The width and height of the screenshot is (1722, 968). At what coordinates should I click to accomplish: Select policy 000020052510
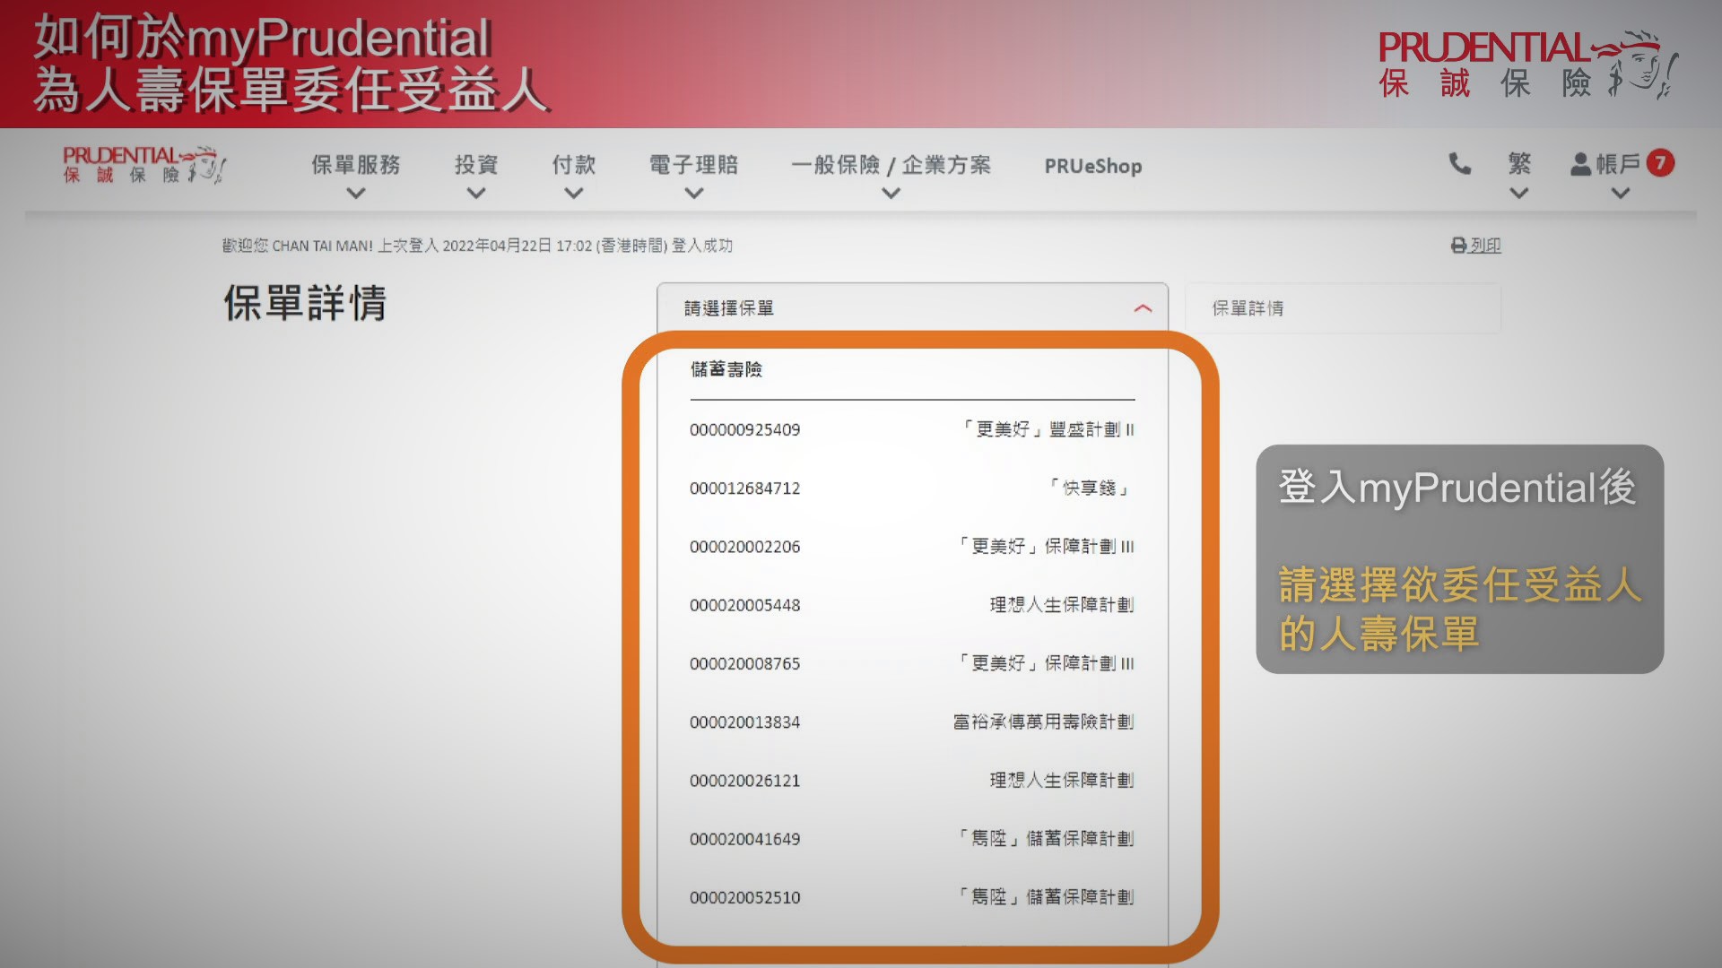point(912,897)
